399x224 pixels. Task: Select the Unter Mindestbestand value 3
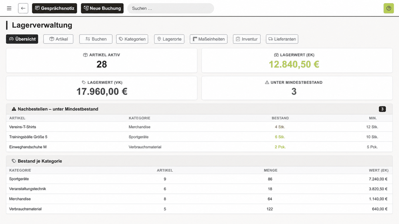[x=294, y=92]
